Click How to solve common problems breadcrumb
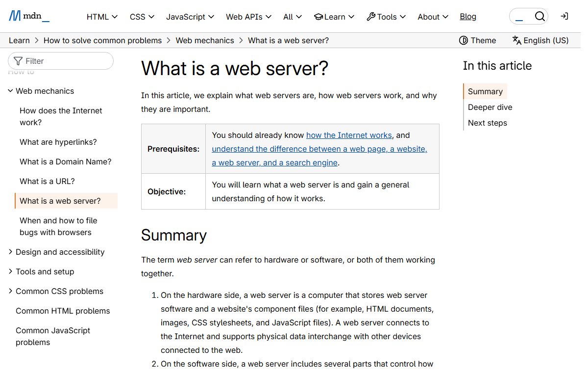 click(102, 40)
